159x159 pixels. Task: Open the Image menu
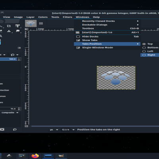pos(18,17)
